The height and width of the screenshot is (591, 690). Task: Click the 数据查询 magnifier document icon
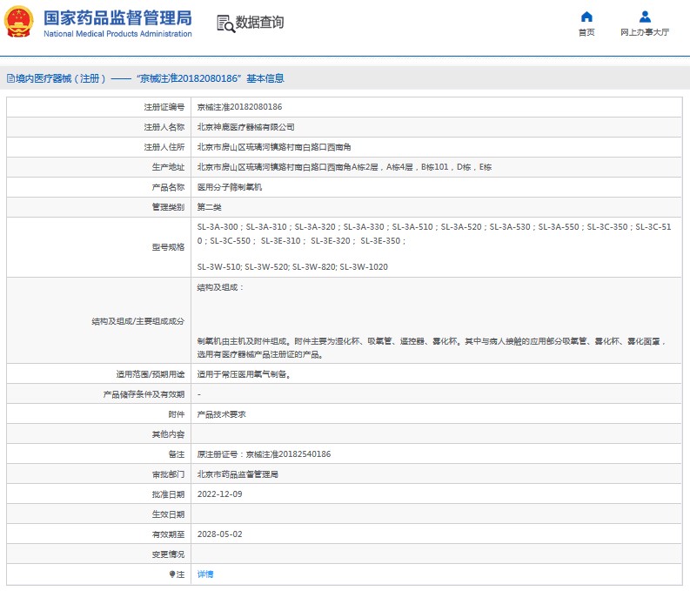[225, 24]
